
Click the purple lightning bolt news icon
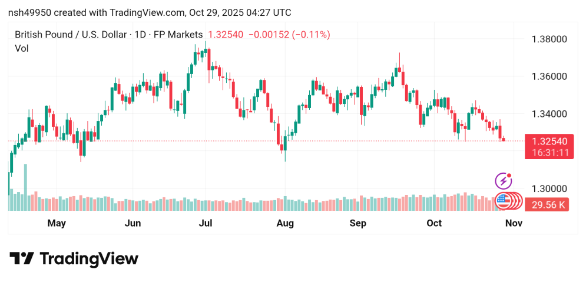[x=503, y=181]
